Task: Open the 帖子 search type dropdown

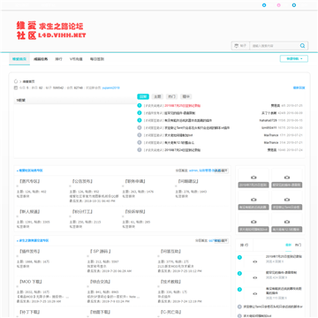Action: (x=240, y=46)
